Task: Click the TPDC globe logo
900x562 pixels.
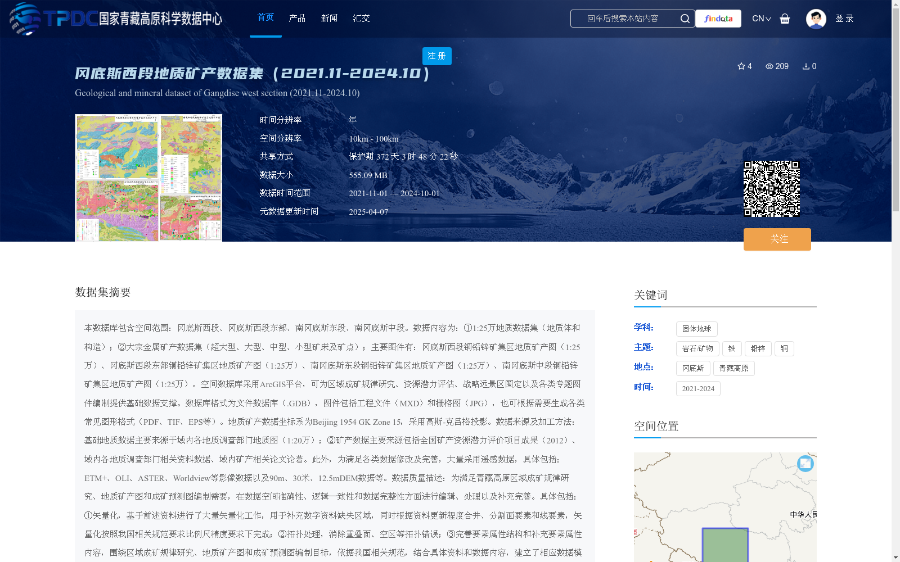Action: 25,19
